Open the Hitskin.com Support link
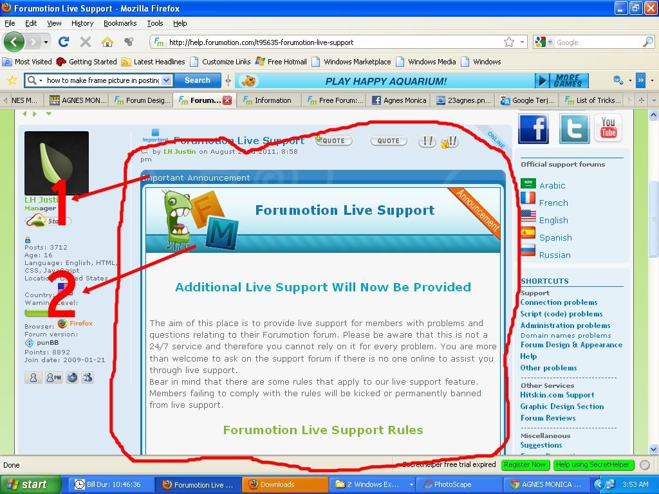 click(557, 395)
